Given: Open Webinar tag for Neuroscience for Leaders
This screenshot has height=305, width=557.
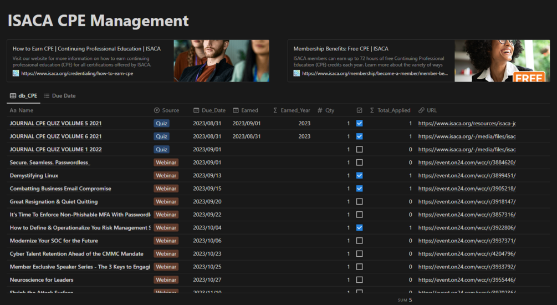Looking at the screenshot, I should point(166,279).
